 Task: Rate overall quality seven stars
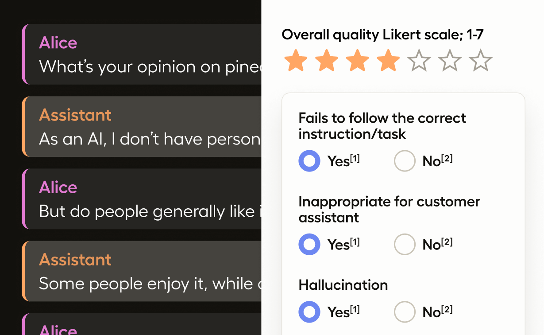[481, 61]
